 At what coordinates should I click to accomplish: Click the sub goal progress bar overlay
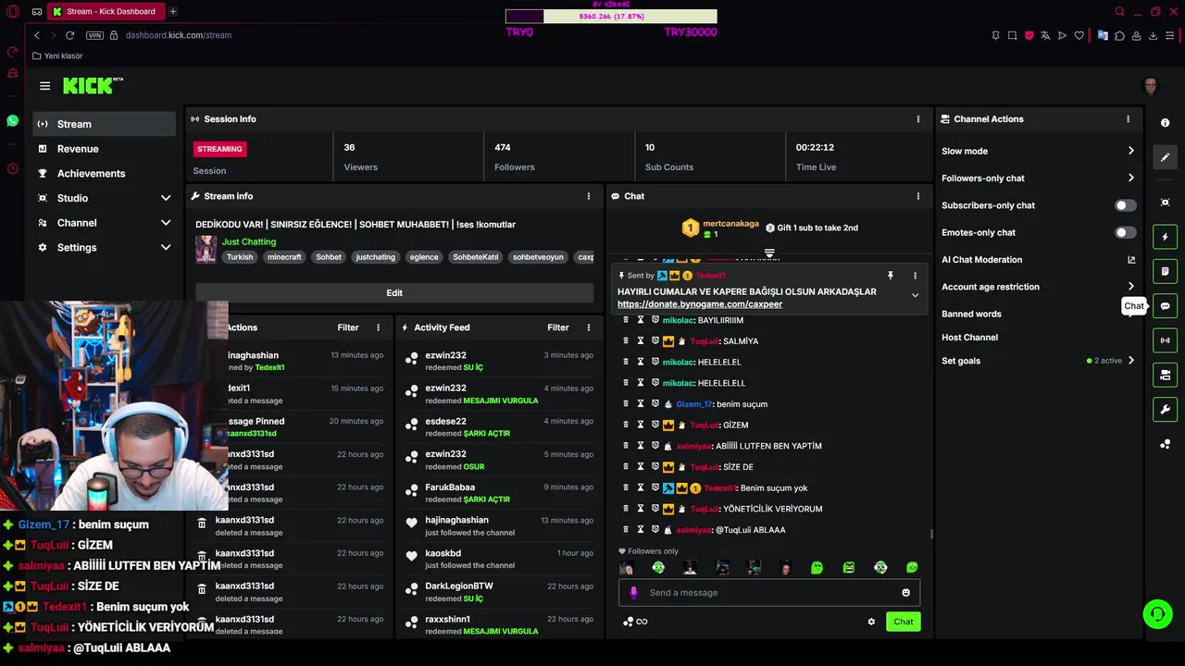(611, 17)
